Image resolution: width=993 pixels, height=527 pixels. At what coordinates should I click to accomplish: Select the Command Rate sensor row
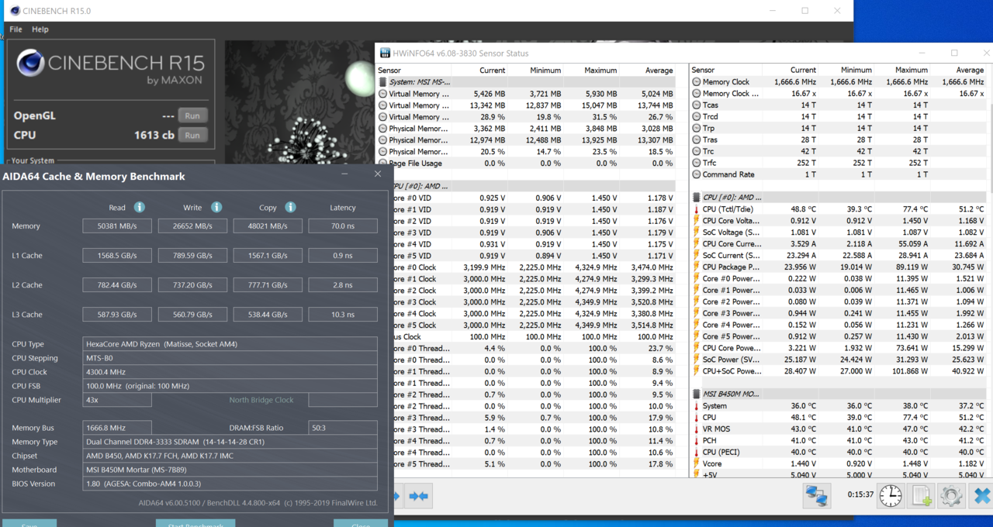838,174
